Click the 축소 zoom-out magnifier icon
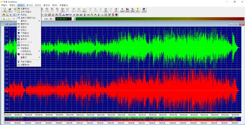 (110, 10)
